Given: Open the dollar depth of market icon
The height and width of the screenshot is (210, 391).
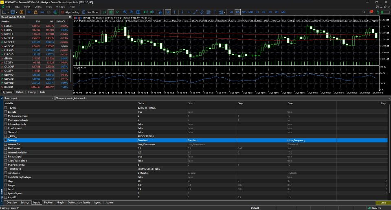Looking at the screenshot, I should (21, 12).
